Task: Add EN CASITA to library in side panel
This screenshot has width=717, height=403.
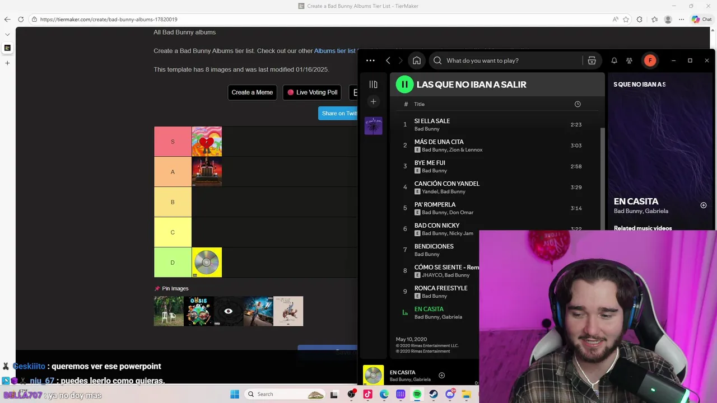Action: [x=704, y=205]
